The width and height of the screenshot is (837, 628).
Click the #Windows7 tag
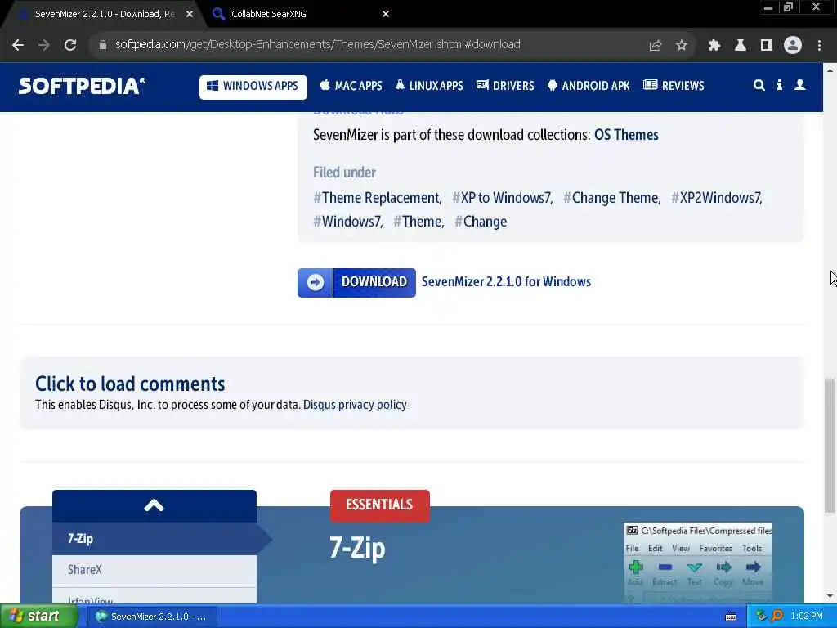(x=348, y=222)
